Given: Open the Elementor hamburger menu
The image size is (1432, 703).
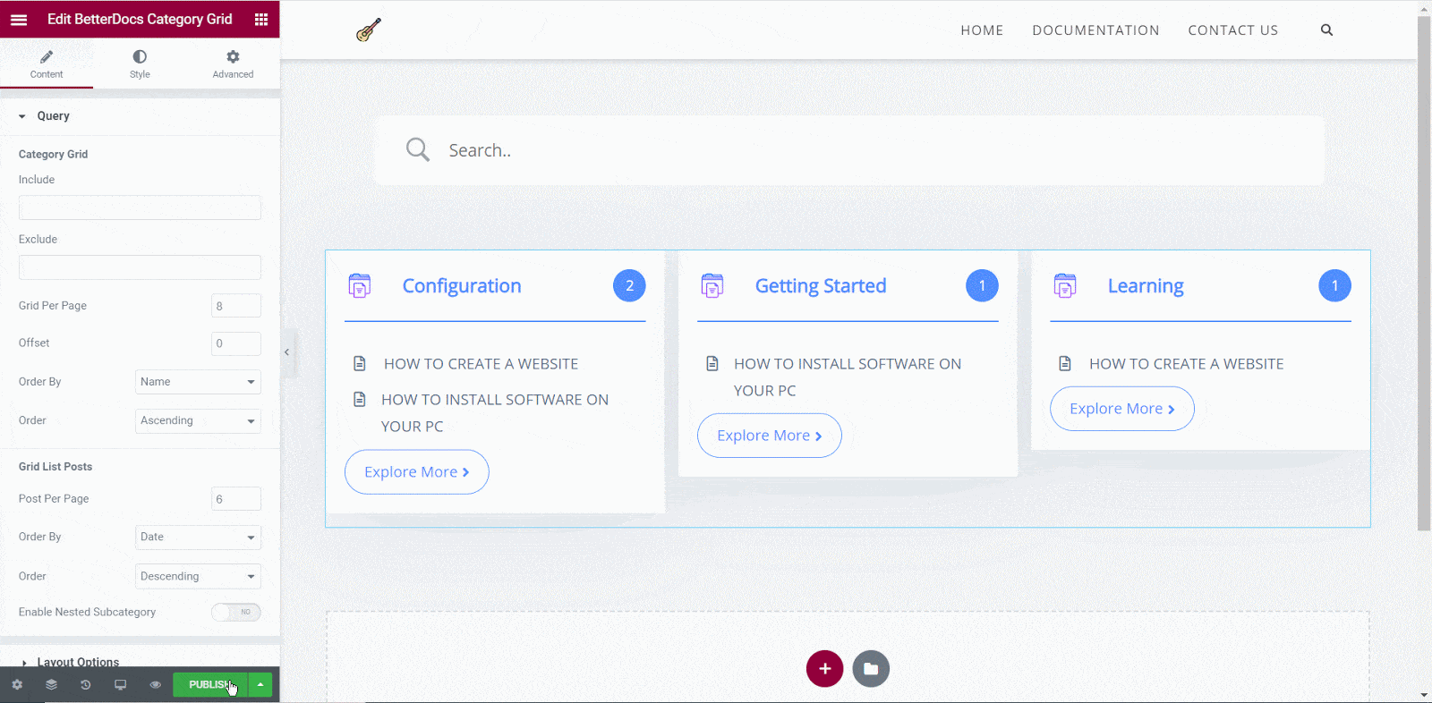Looking at the screenshot, I should click(x=19, y=20).
